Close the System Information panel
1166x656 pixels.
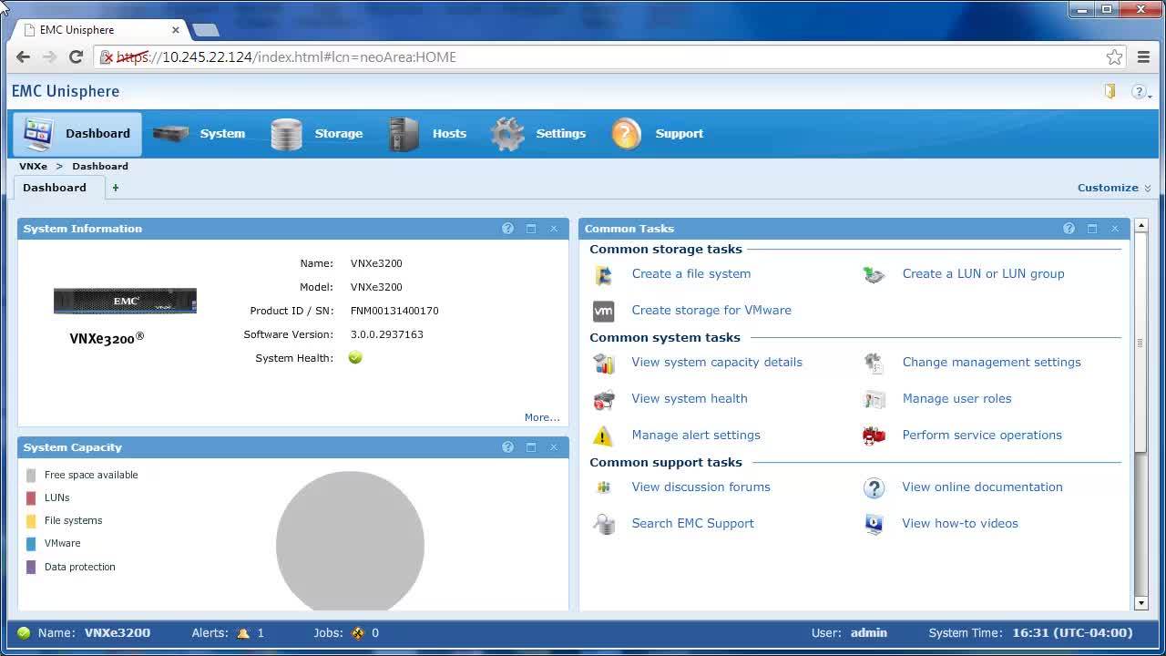(x=554, y=229)
